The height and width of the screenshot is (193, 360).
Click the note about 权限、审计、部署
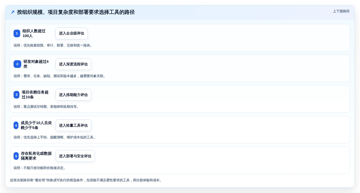[53, 45]
